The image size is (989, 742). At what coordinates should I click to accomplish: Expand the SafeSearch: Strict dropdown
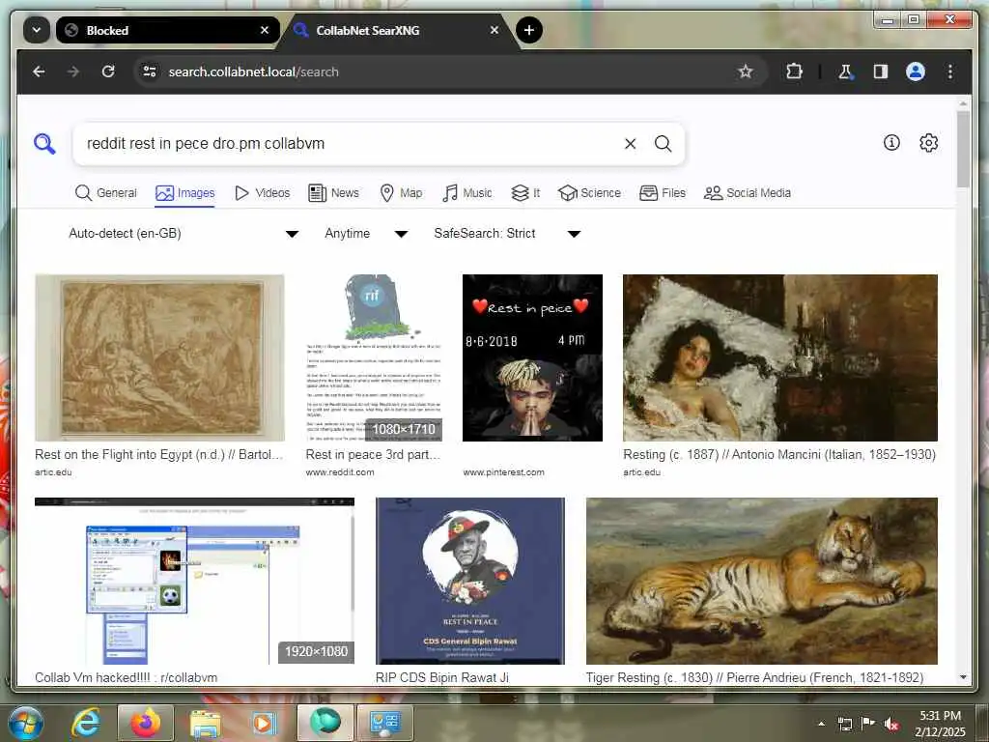pyautogui.click(x=507, y=234)
